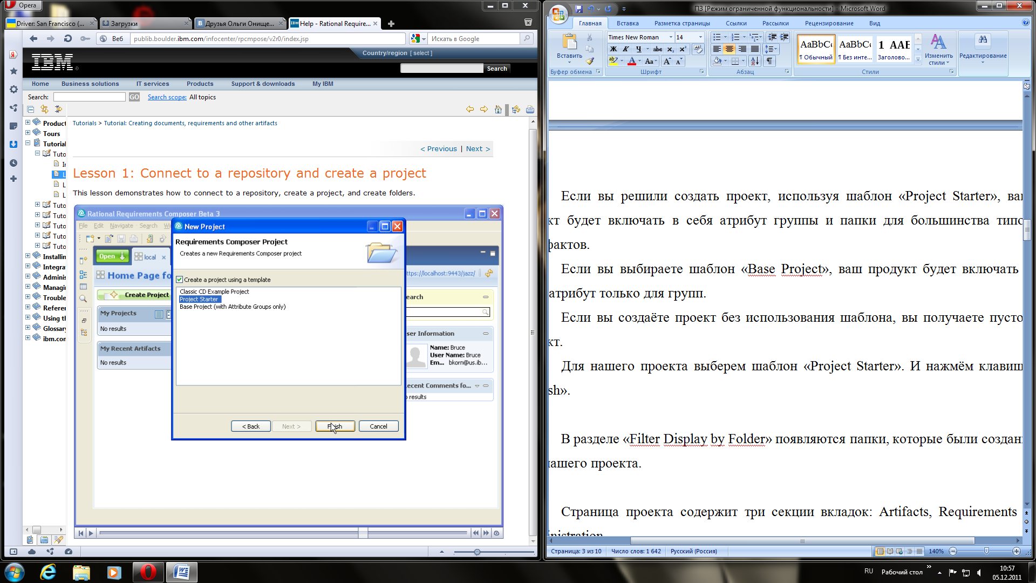This screenshot has width=1036, height=583.
Task: Click the viewlet progress bar
Action: click(283, 533)
